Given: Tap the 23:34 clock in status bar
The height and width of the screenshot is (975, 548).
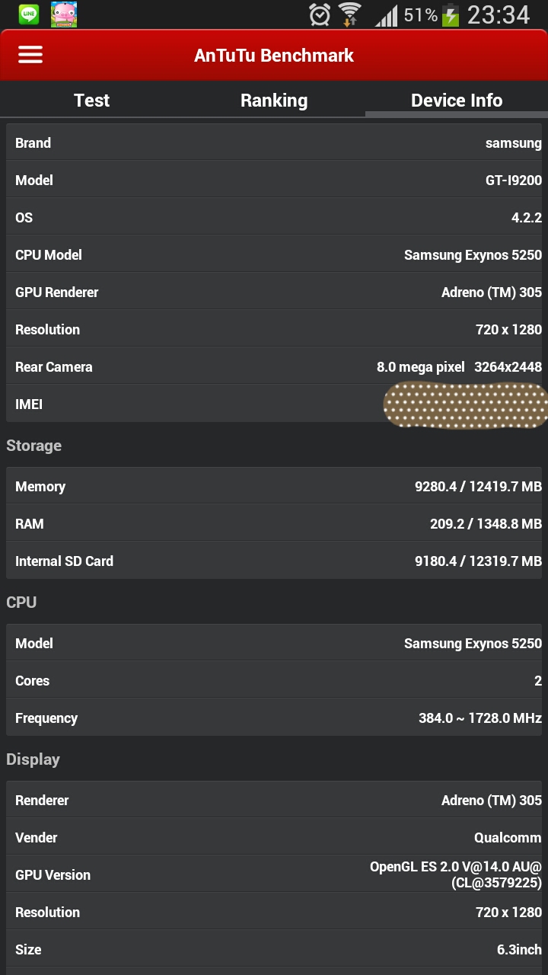Looking at the screenshot, I should pyautogui.click(x=499, y=15).
